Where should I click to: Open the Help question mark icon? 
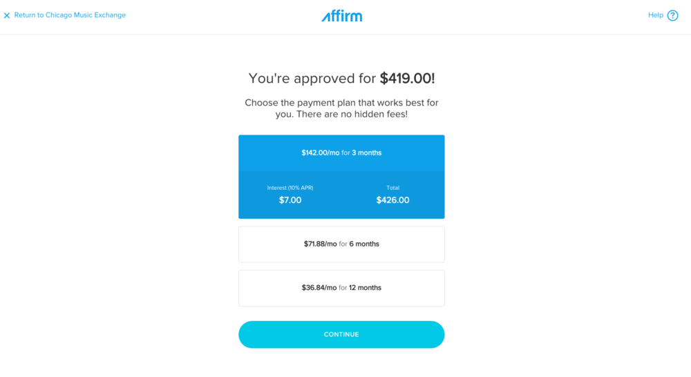pos(672,15)
